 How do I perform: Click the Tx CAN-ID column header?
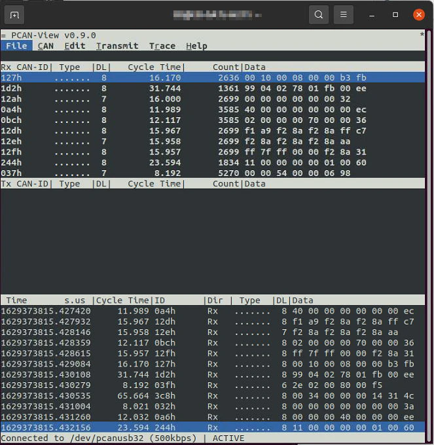tap(25, 184)
